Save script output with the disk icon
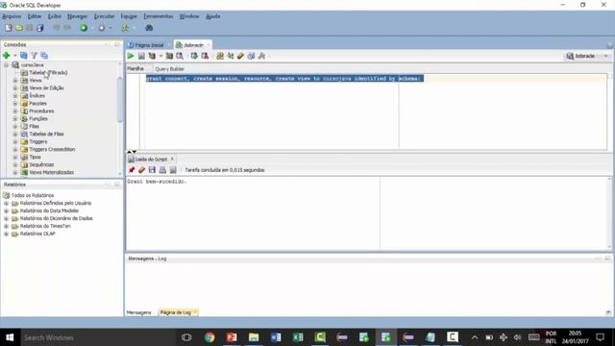Image resolution: width=615 pixels, height=346 pixels. coord(152,170)
